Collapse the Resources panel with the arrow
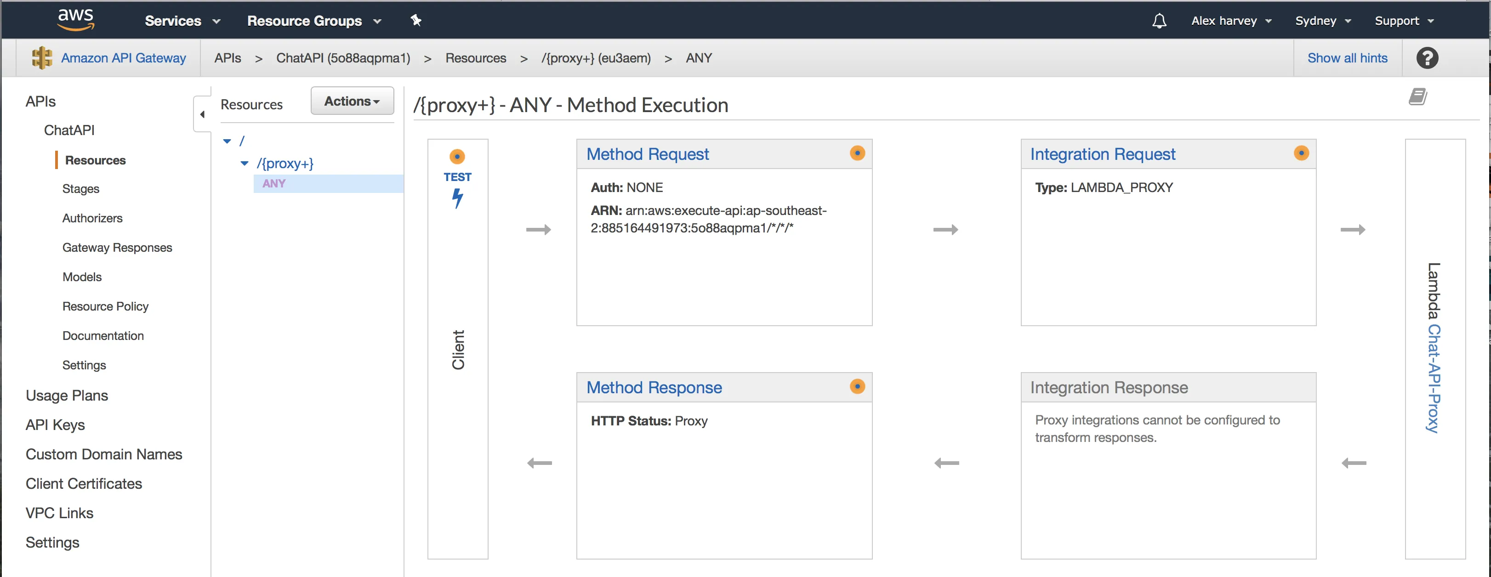This screenshot has height=577, width=1491. (202, 114)
